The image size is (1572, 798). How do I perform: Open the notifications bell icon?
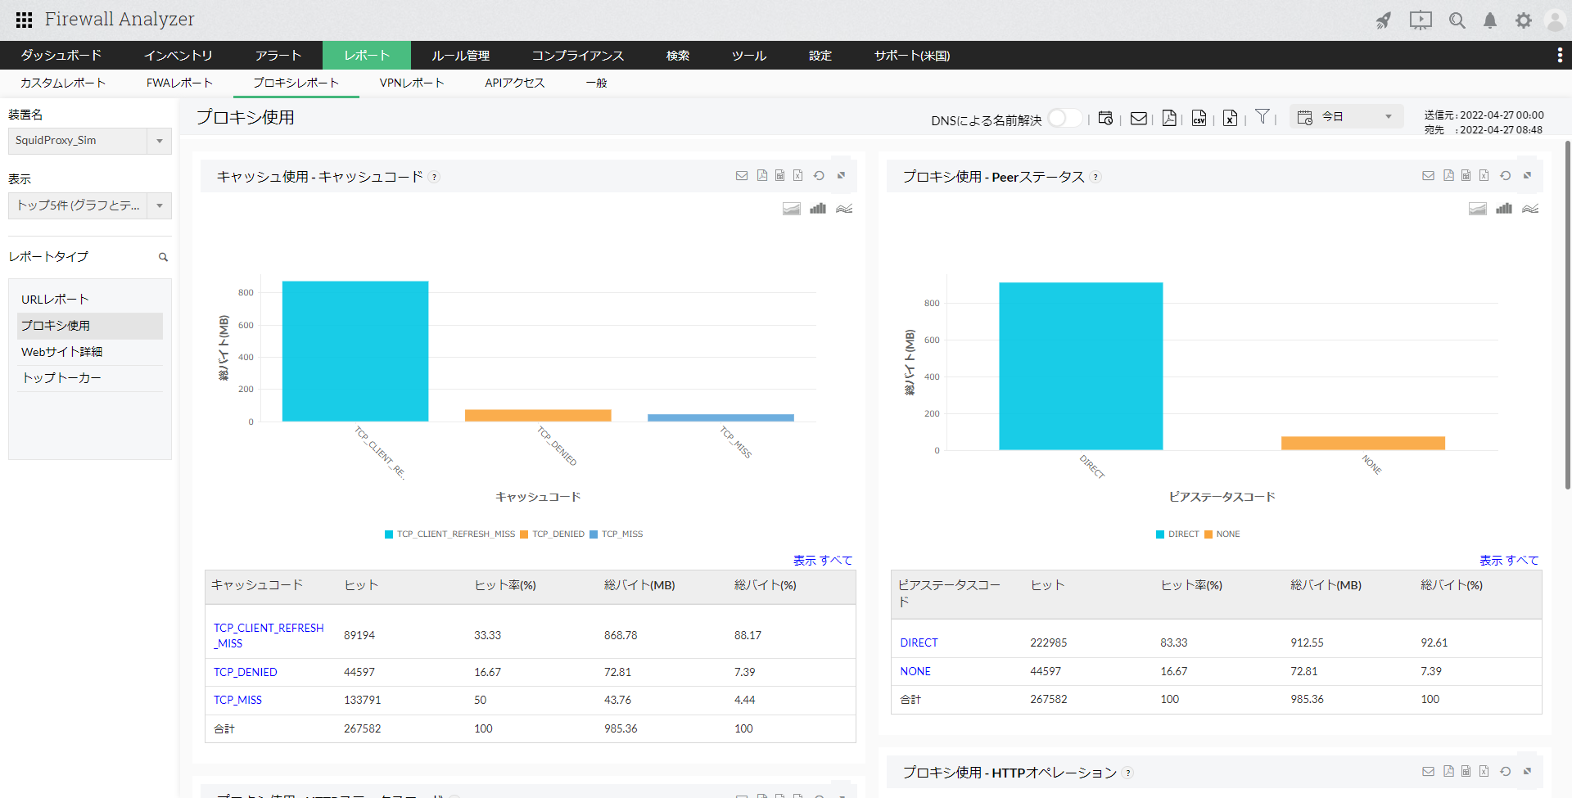[1490, 20]
